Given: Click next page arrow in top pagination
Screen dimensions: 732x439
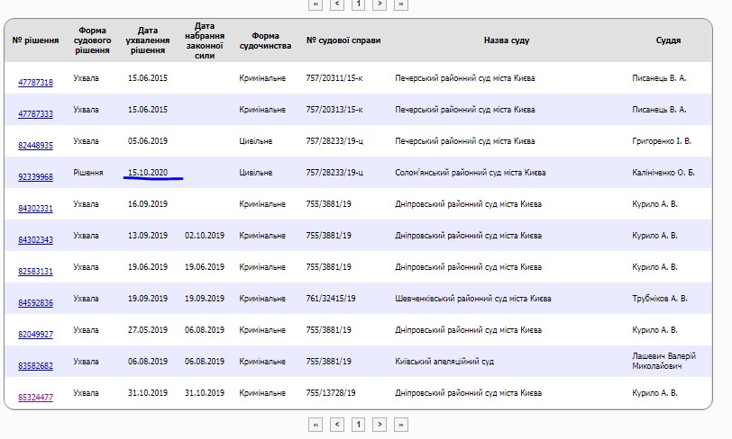Looking at the screenshot, I should click(x=380, y=4).
